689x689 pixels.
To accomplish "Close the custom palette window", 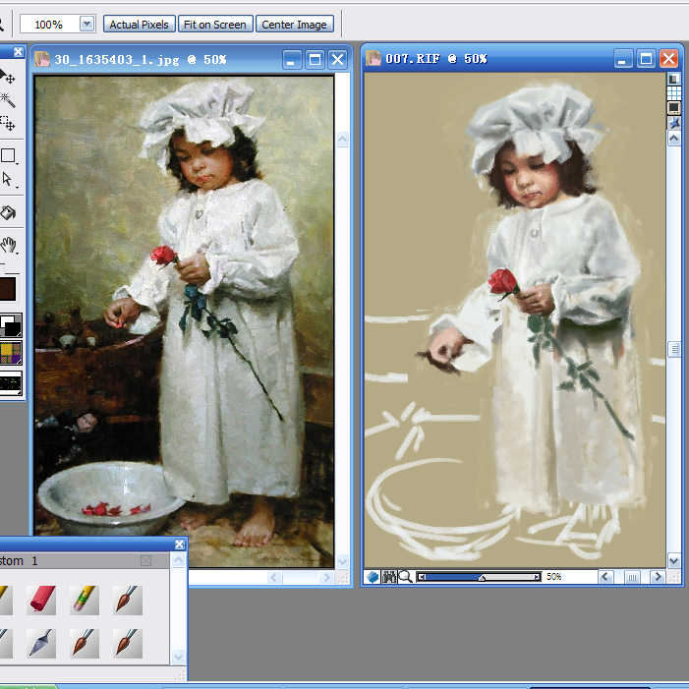I will (x=179, y=545).
